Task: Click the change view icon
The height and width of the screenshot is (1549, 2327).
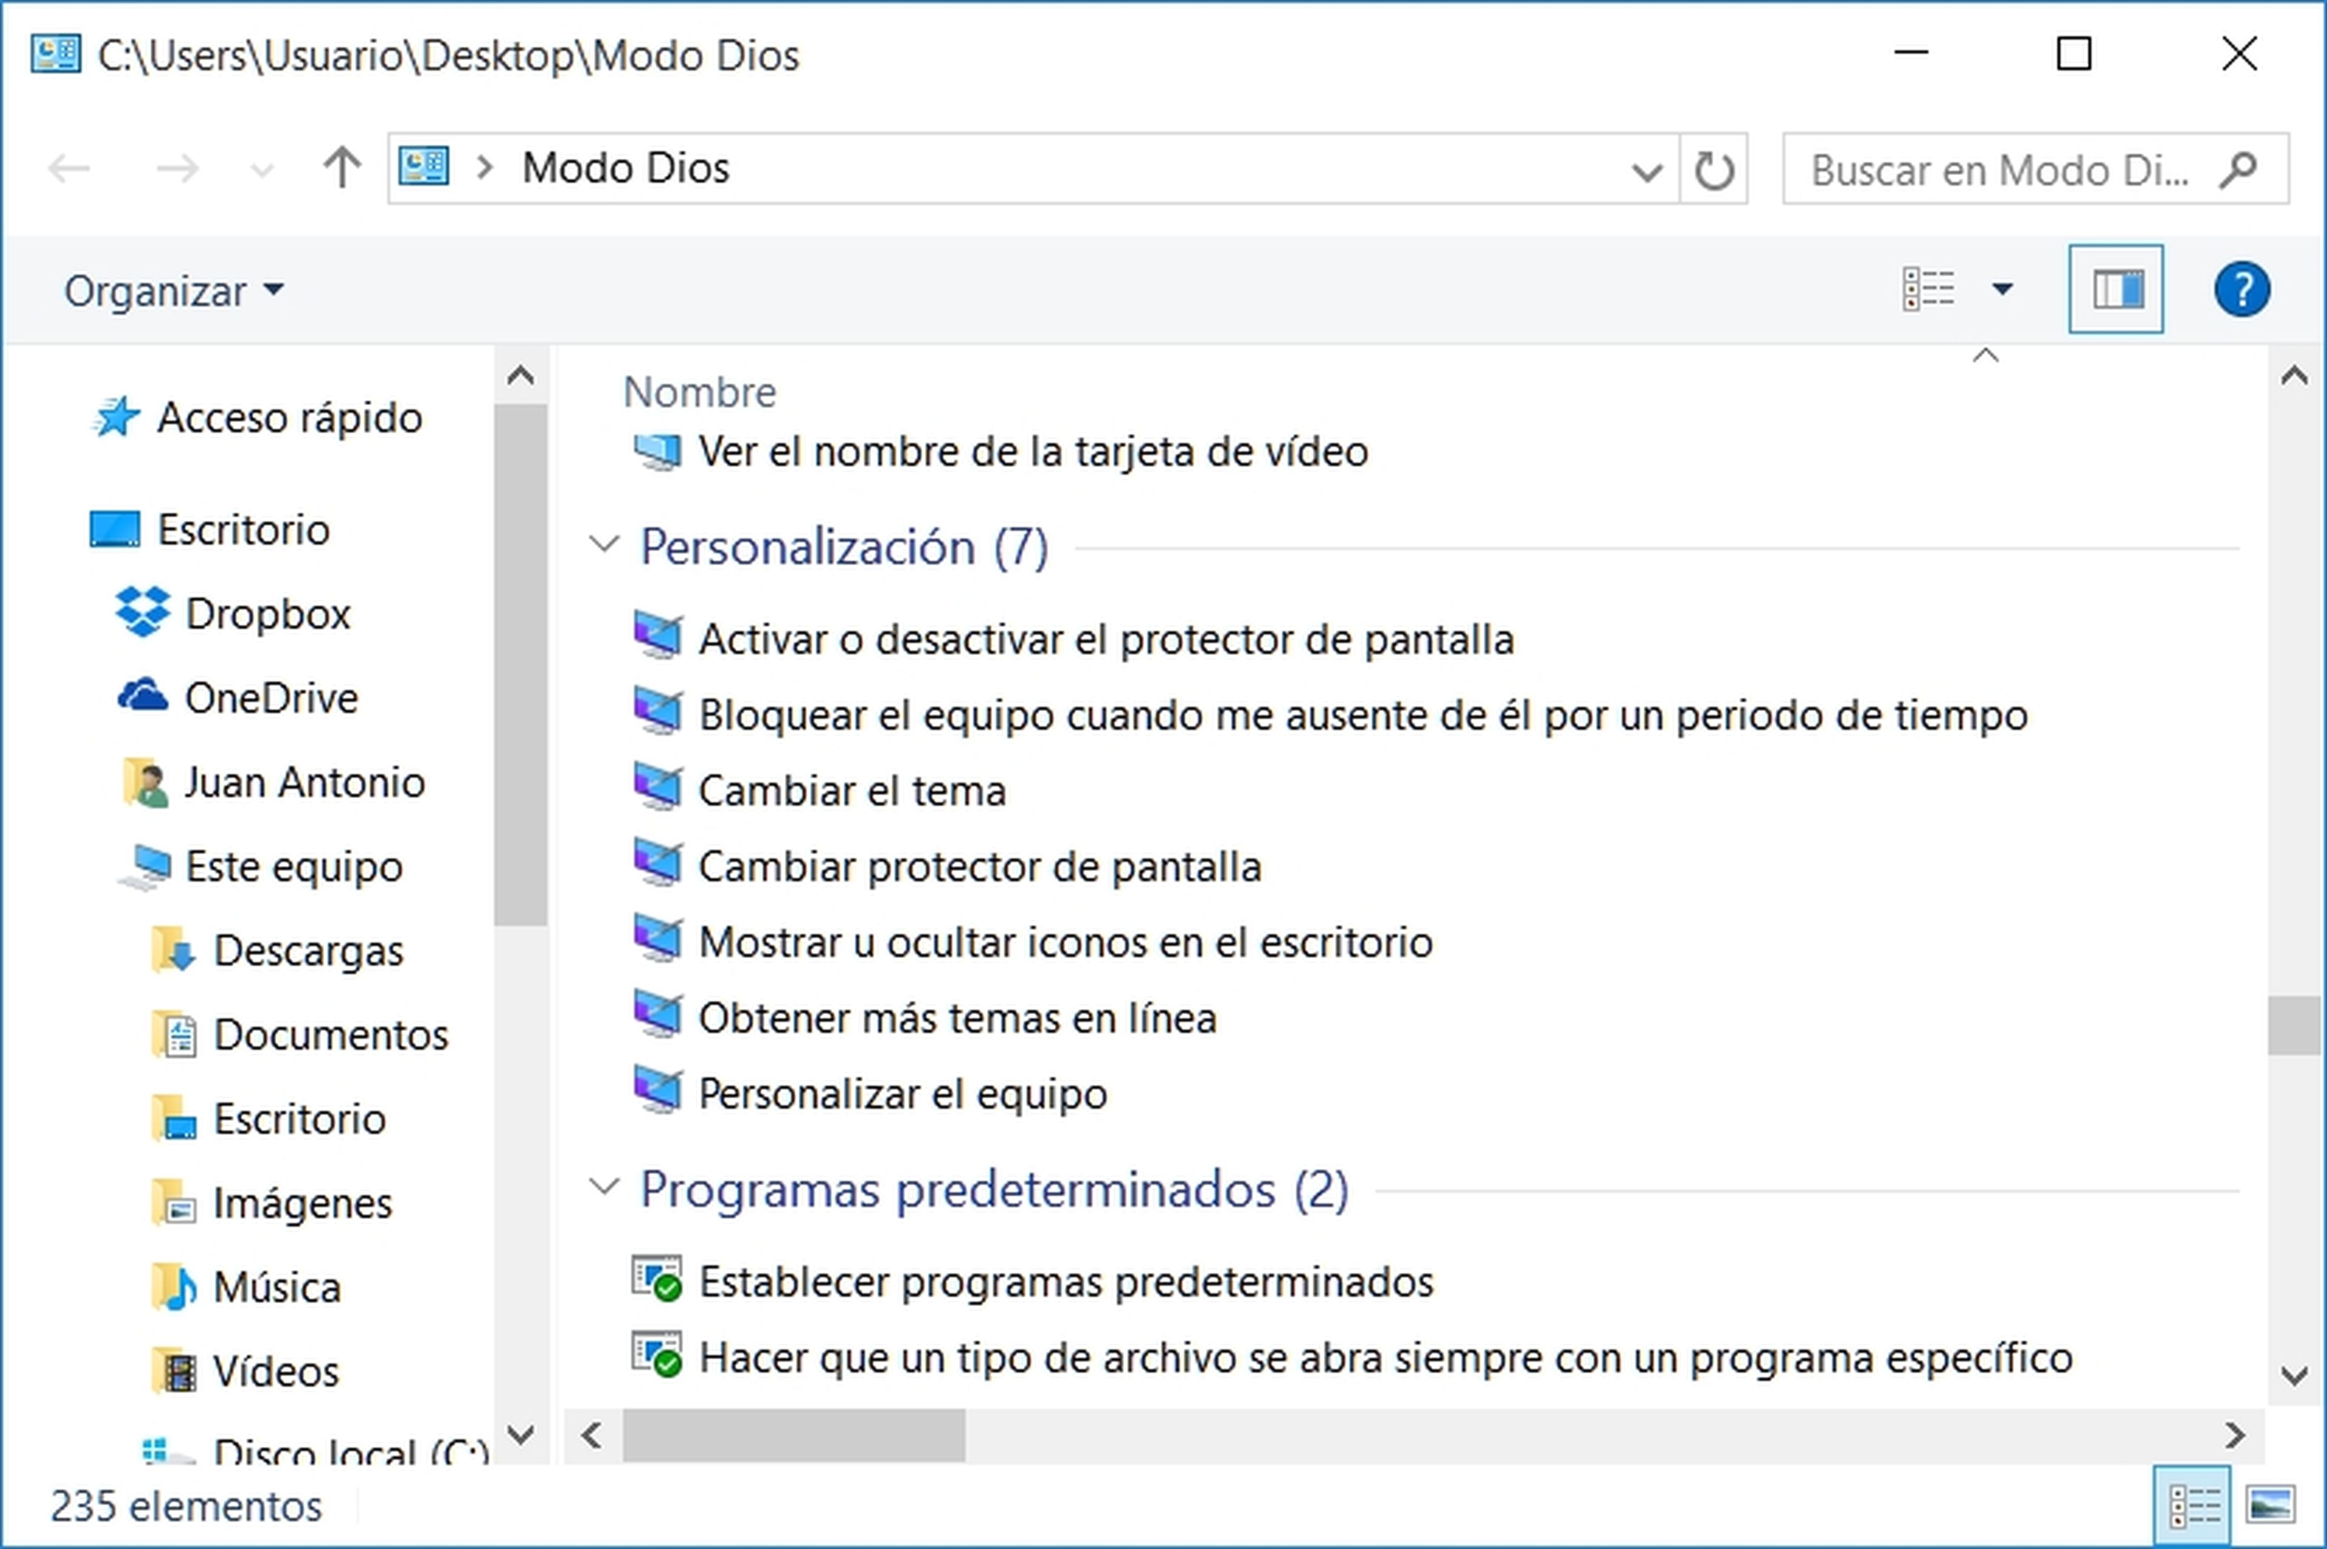Action: (1929, 290)
